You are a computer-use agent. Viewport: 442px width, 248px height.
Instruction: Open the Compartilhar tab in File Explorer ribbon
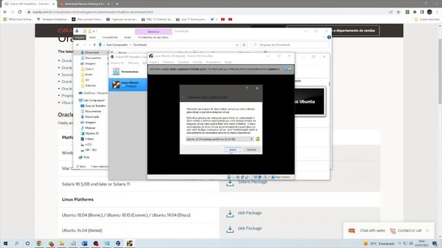click(x=110, y=37)
